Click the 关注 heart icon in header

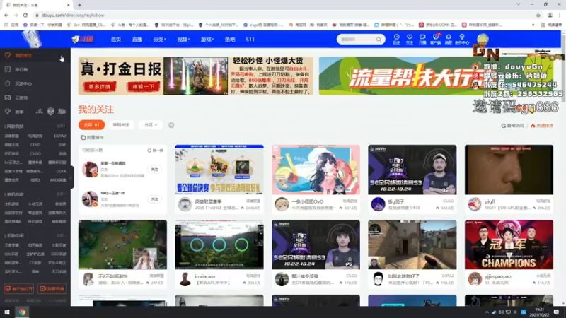[410, 37]
